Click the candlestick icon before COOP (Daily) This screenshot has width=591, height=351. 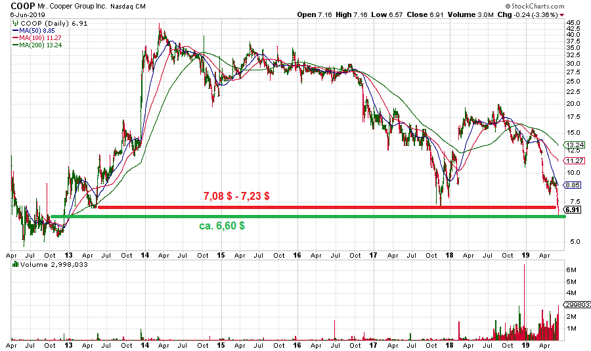[16, 24]
